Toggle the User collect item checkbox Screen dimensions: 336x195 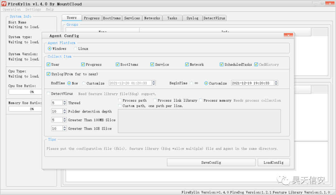click(x=49, y=64)
